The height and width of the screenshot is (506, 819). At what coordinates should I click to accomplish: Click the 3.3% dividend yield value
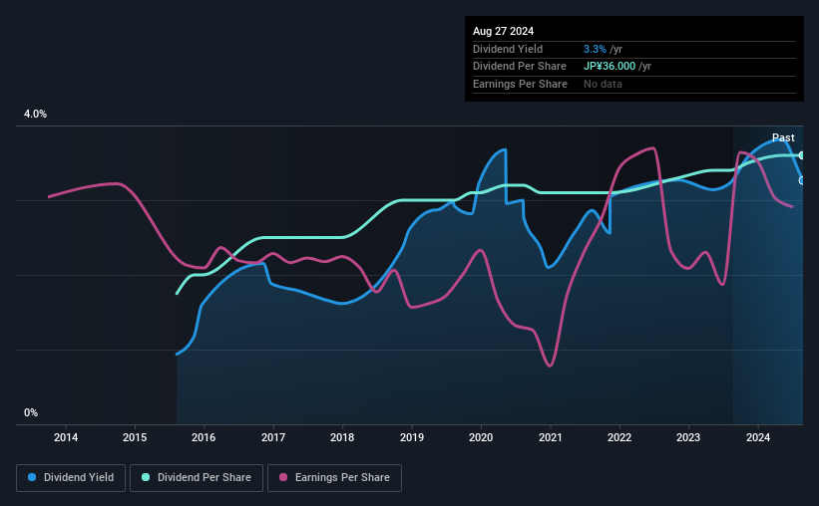pyautogui.click(x=595, y=49)
